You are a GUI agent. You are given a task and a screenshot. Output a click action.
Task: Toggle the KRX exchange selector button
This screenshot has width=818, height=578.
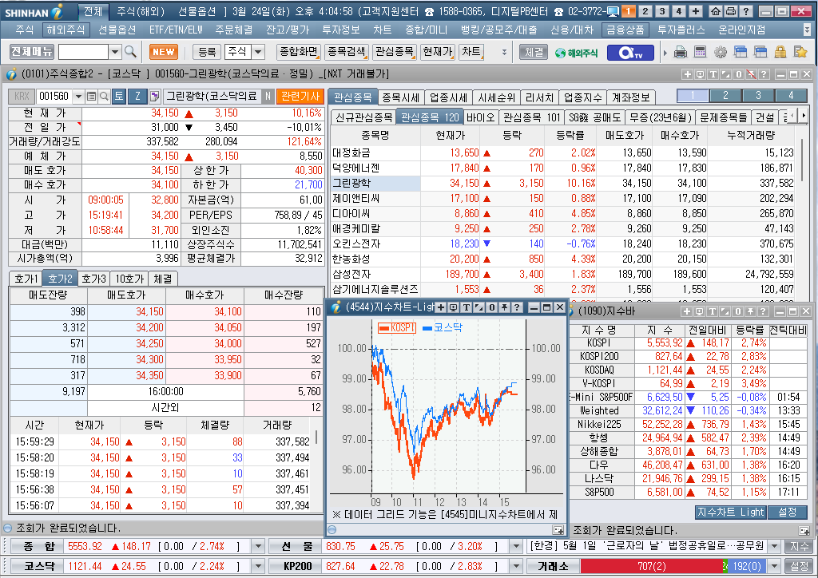click(22, 96)
